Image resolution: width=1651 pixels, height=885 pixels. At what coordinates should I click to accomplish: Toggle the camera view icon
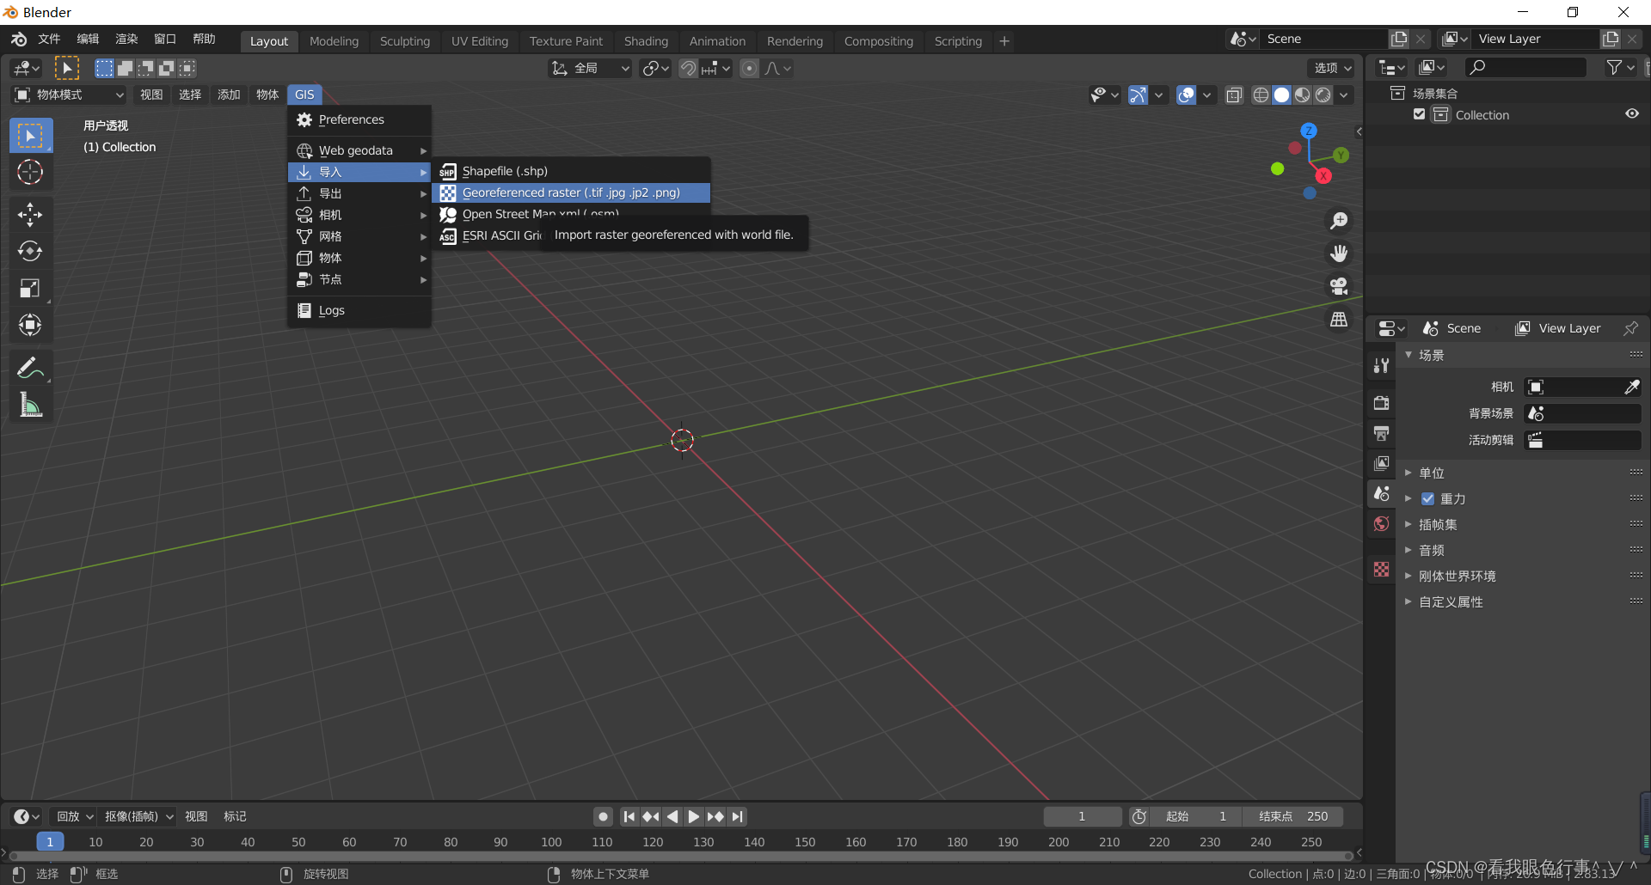[1339, 286]
